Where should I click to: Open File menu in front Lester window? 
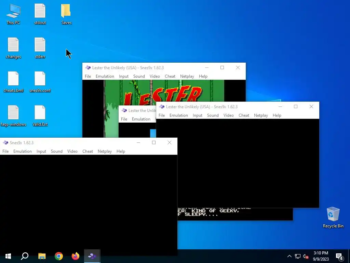point(162,115)
